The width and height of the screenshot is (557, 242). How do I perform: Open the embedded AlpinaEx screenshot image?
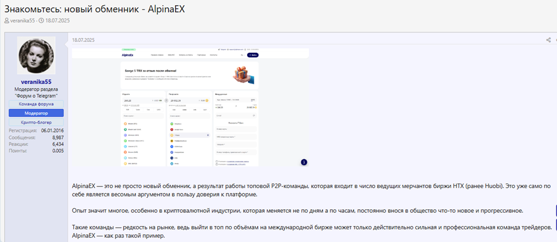(190, 108)
